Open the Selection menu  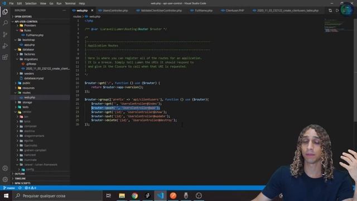(31, 3)
